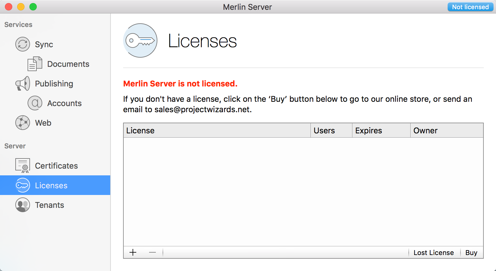This screenshot has width=496, height=271.
Task: Sort by the Users column header
Action: 331,130
